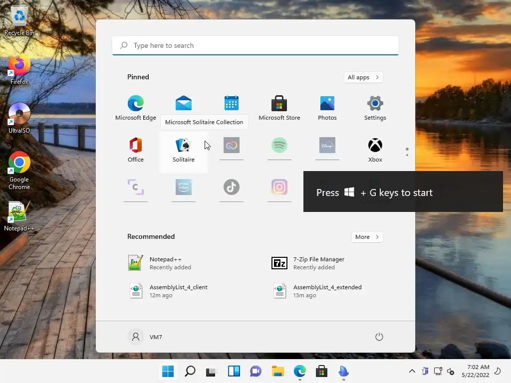511x383 pixels.
Task: Open Microsoft Store from pinned apps
Action: 279,108
